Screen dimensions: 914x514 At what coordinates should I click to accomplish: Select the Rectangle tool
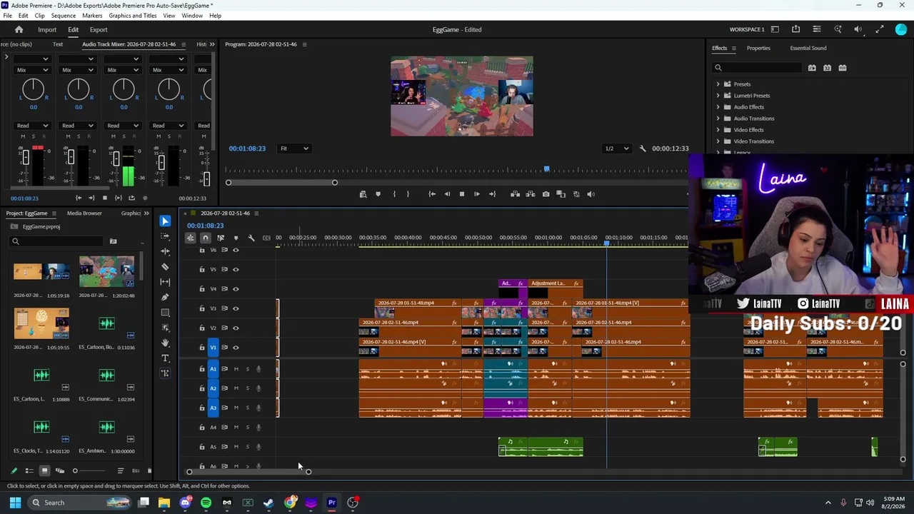pyautogui.click(x=165, y=313)
